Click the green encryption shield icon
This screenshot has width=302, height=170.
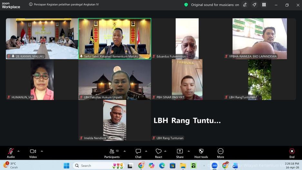pos(186,5)
